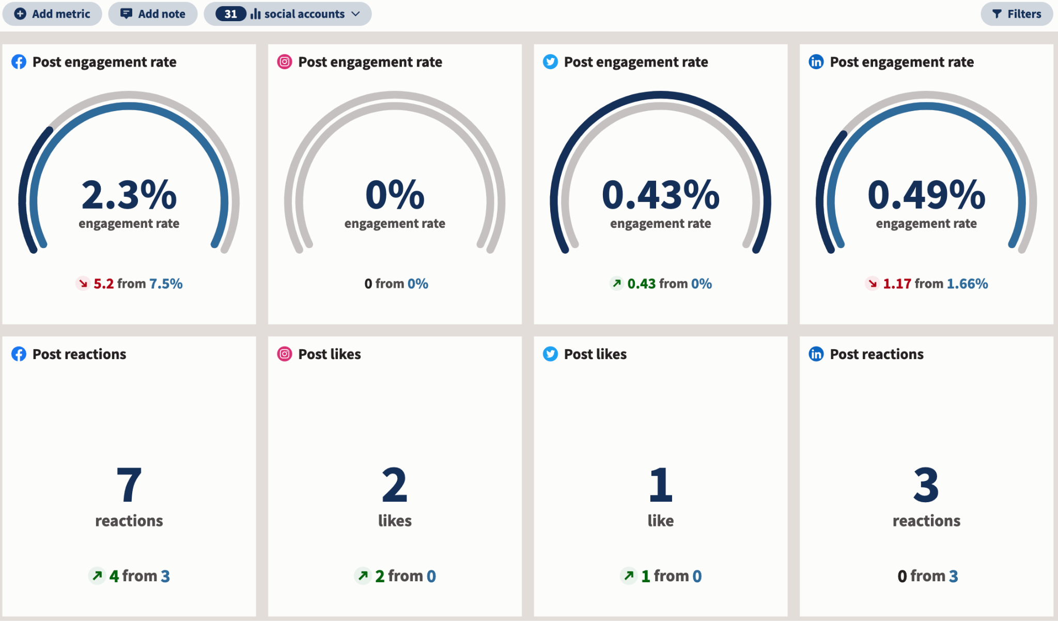Click the Twitter icon on Post likes
Image resolution: width=1058 pixels, height=621 pixels.
click(550, 354)
